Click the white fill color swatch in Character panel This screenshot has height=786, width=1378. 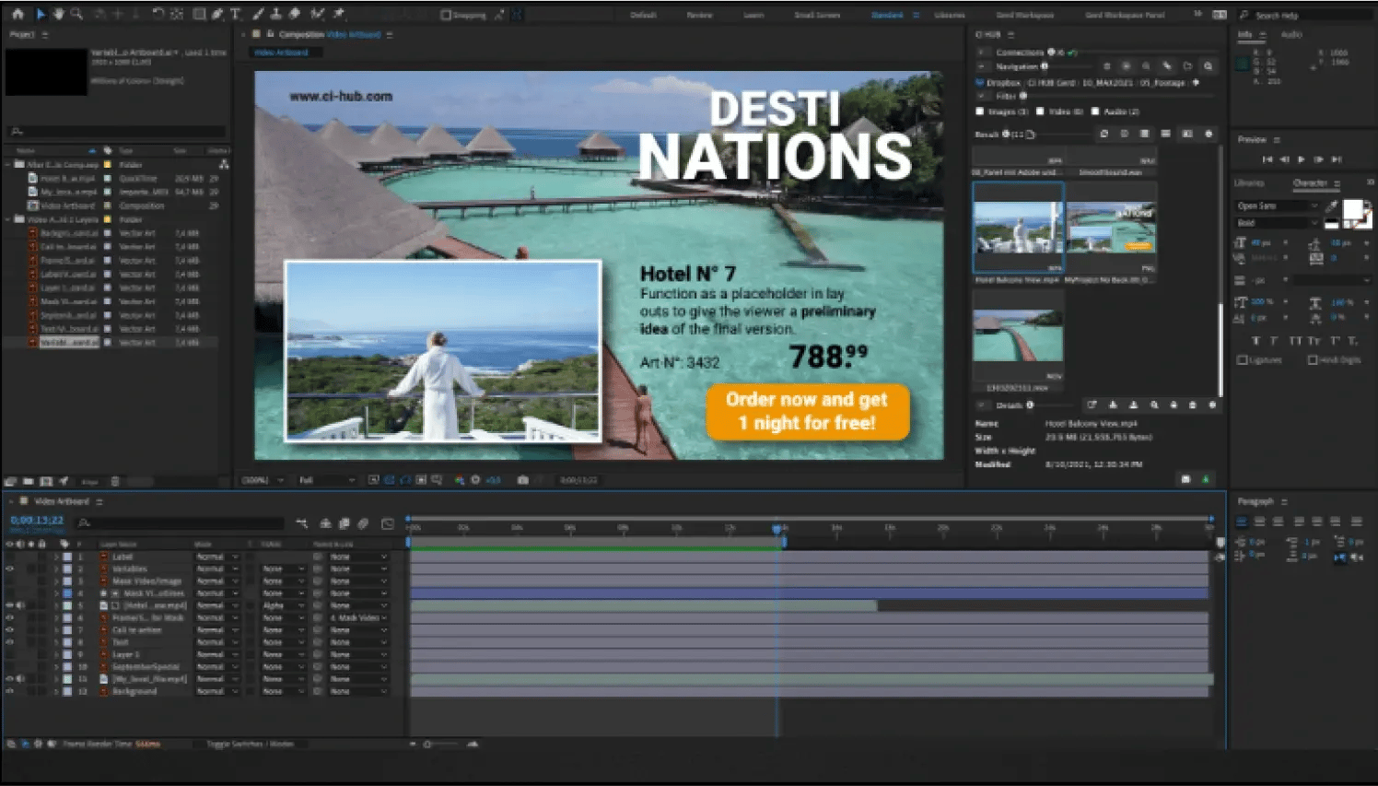click(x=1352, y=210)
